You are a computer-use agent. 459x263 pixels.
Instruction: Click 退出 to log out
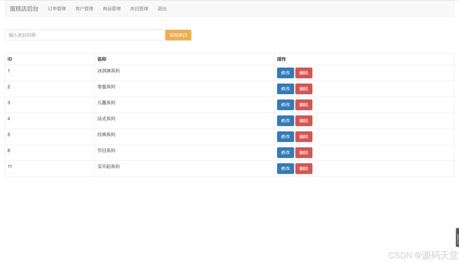(162, 9)
